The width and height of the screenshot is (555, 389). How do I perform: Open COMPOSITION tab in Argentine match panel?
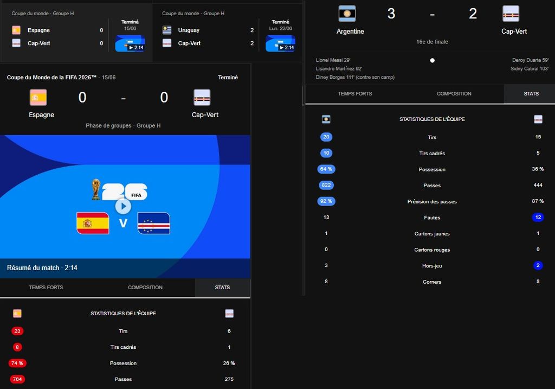454,93
